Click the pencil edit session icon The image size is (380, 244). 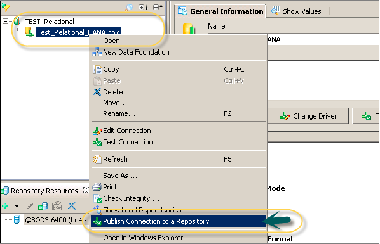(x=30, y=206)
